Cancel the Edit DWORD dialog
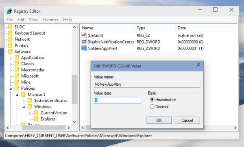244x147 pixels. tap(187, 120)
